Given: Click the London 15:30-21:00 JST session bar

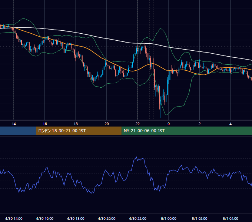Looking at the screenshot, I should tap(79, 131).
